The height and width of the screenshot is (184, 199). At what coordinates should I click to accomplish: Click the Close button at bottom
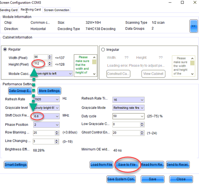[x=181, y=179]
